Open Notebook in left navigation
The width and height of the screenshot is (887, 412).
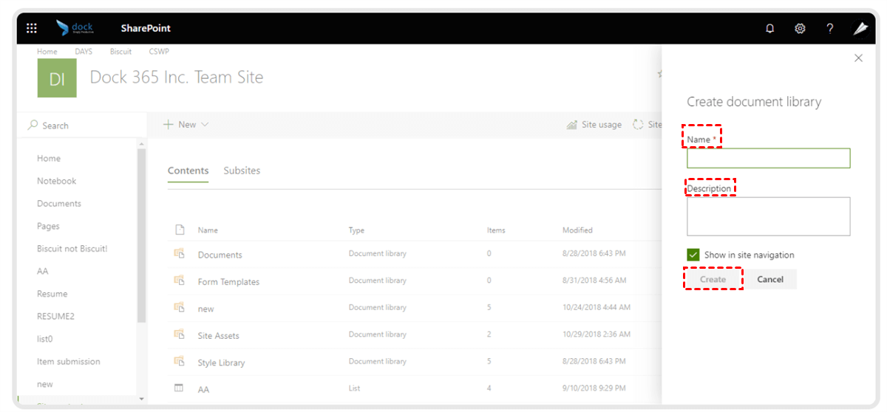pyautogui.click(x=57, y=181)
